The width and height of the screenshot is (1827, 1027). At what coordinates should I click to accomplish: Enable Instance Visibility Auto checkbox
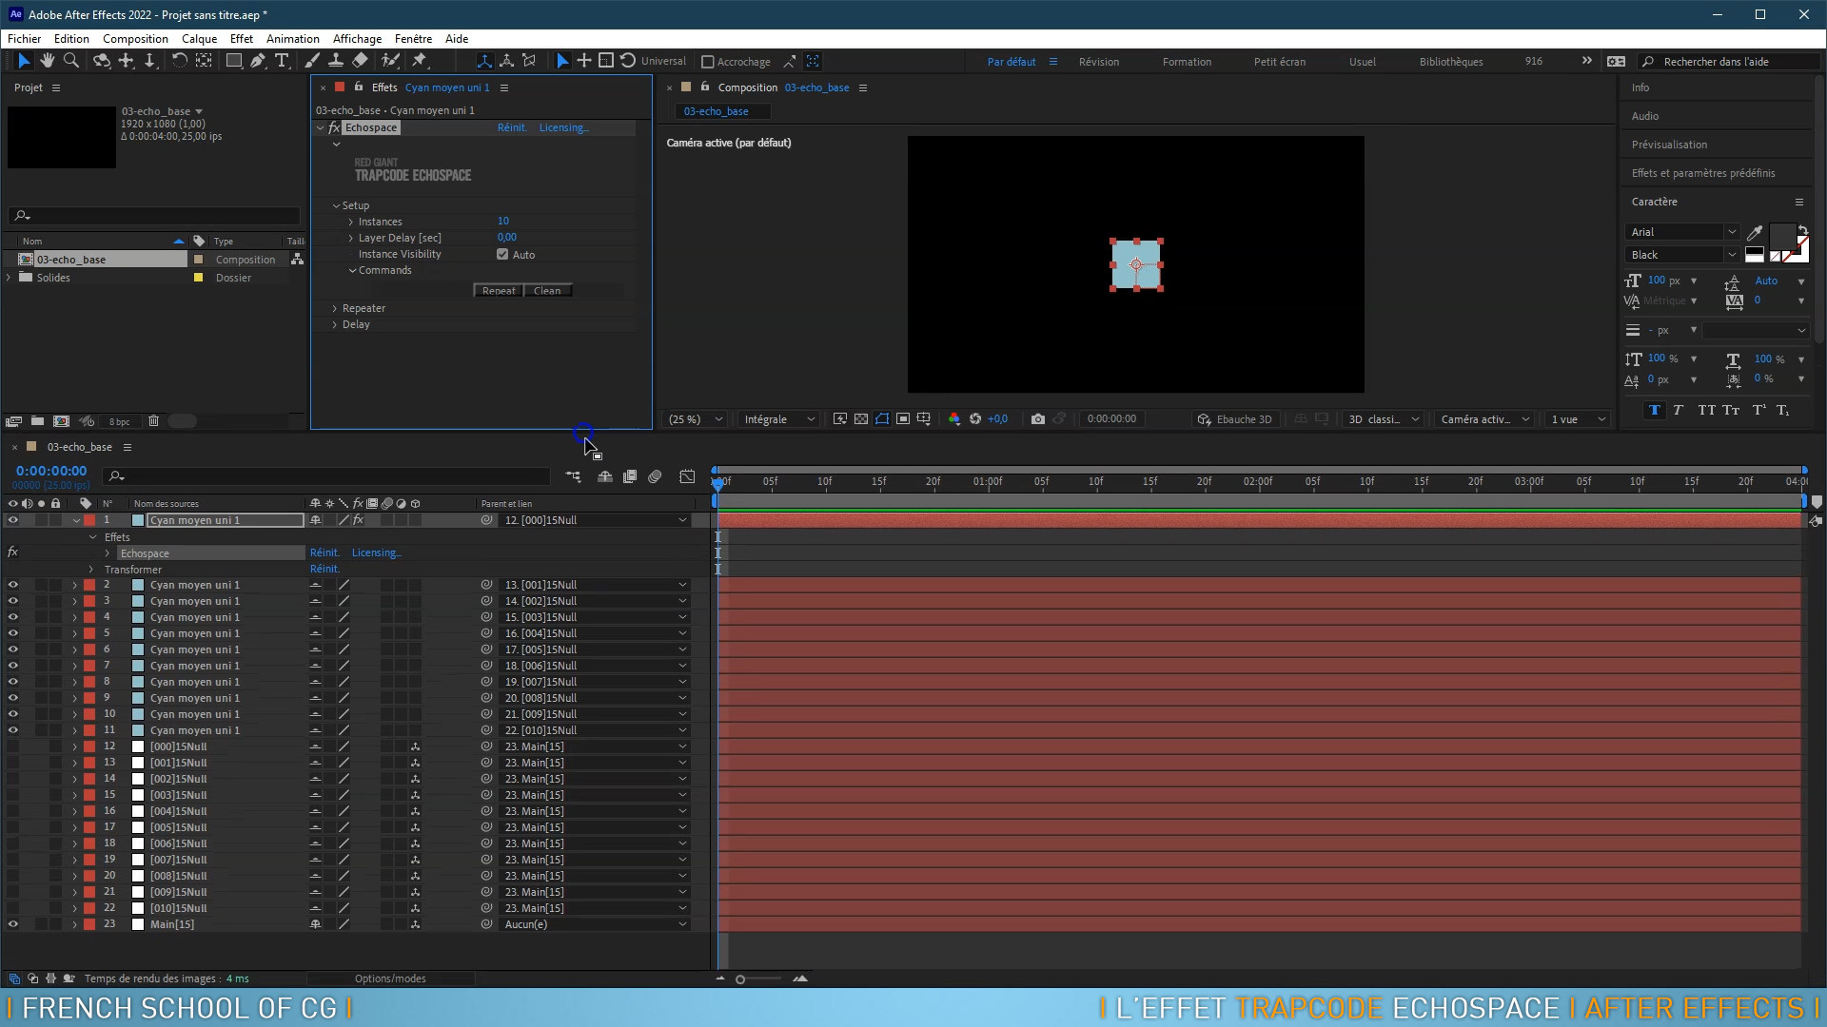[501, 253]
